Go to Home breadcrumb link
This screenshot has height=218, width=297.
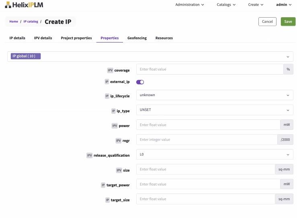(x=14, y=22)
